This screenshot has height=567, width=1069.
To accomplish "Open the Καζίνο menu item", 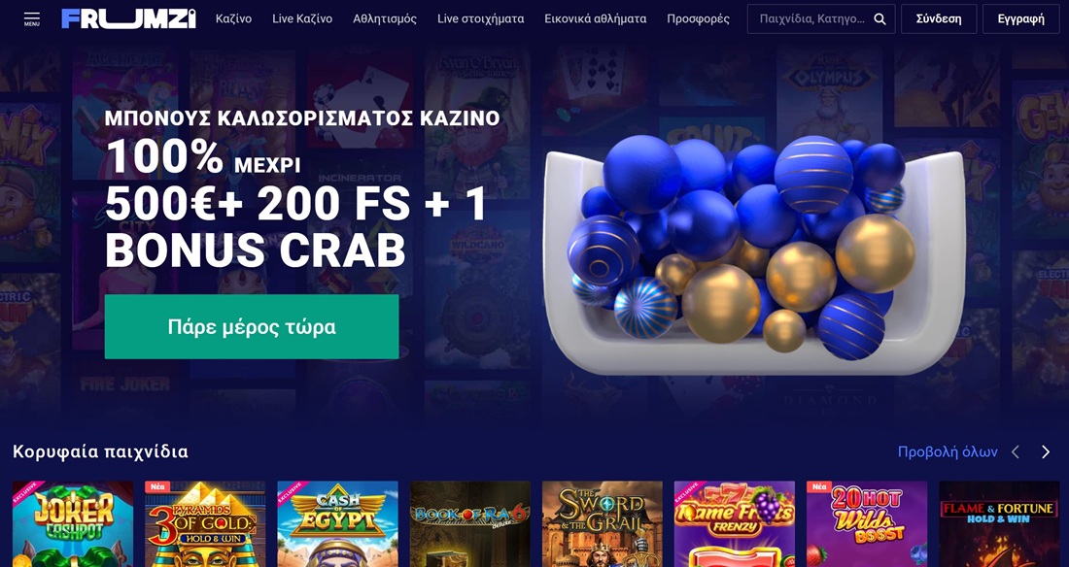I will pyautogui.click(x=233, y=19).
